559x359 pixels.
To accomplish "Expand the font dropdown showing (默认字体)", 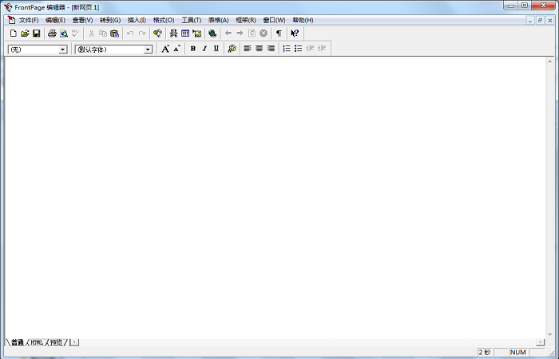I will point(148,49).
